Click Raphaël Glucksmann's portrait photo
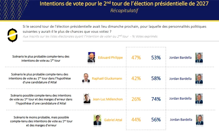Image resolution: width=219 pixels, height=139 pixels. coord(86,78)
